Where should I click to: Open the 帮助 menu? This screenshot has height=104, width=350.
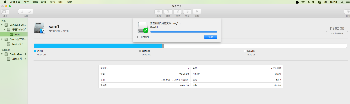coord(70,2)
